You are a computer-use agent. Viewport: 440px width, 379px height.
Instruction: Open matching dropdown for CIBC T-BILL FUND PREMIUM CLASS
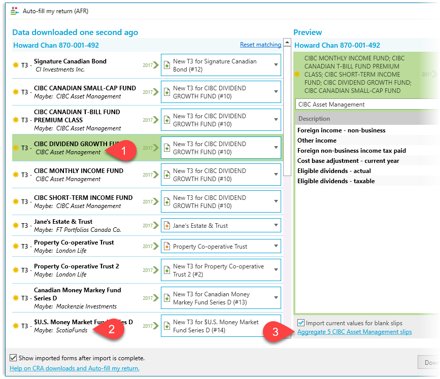[x=221, y=120]
